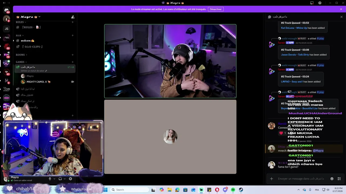The height and width of the screenshot is (194, 346).
Task: Show hidden system tray icons
Action: click(298, 190)
